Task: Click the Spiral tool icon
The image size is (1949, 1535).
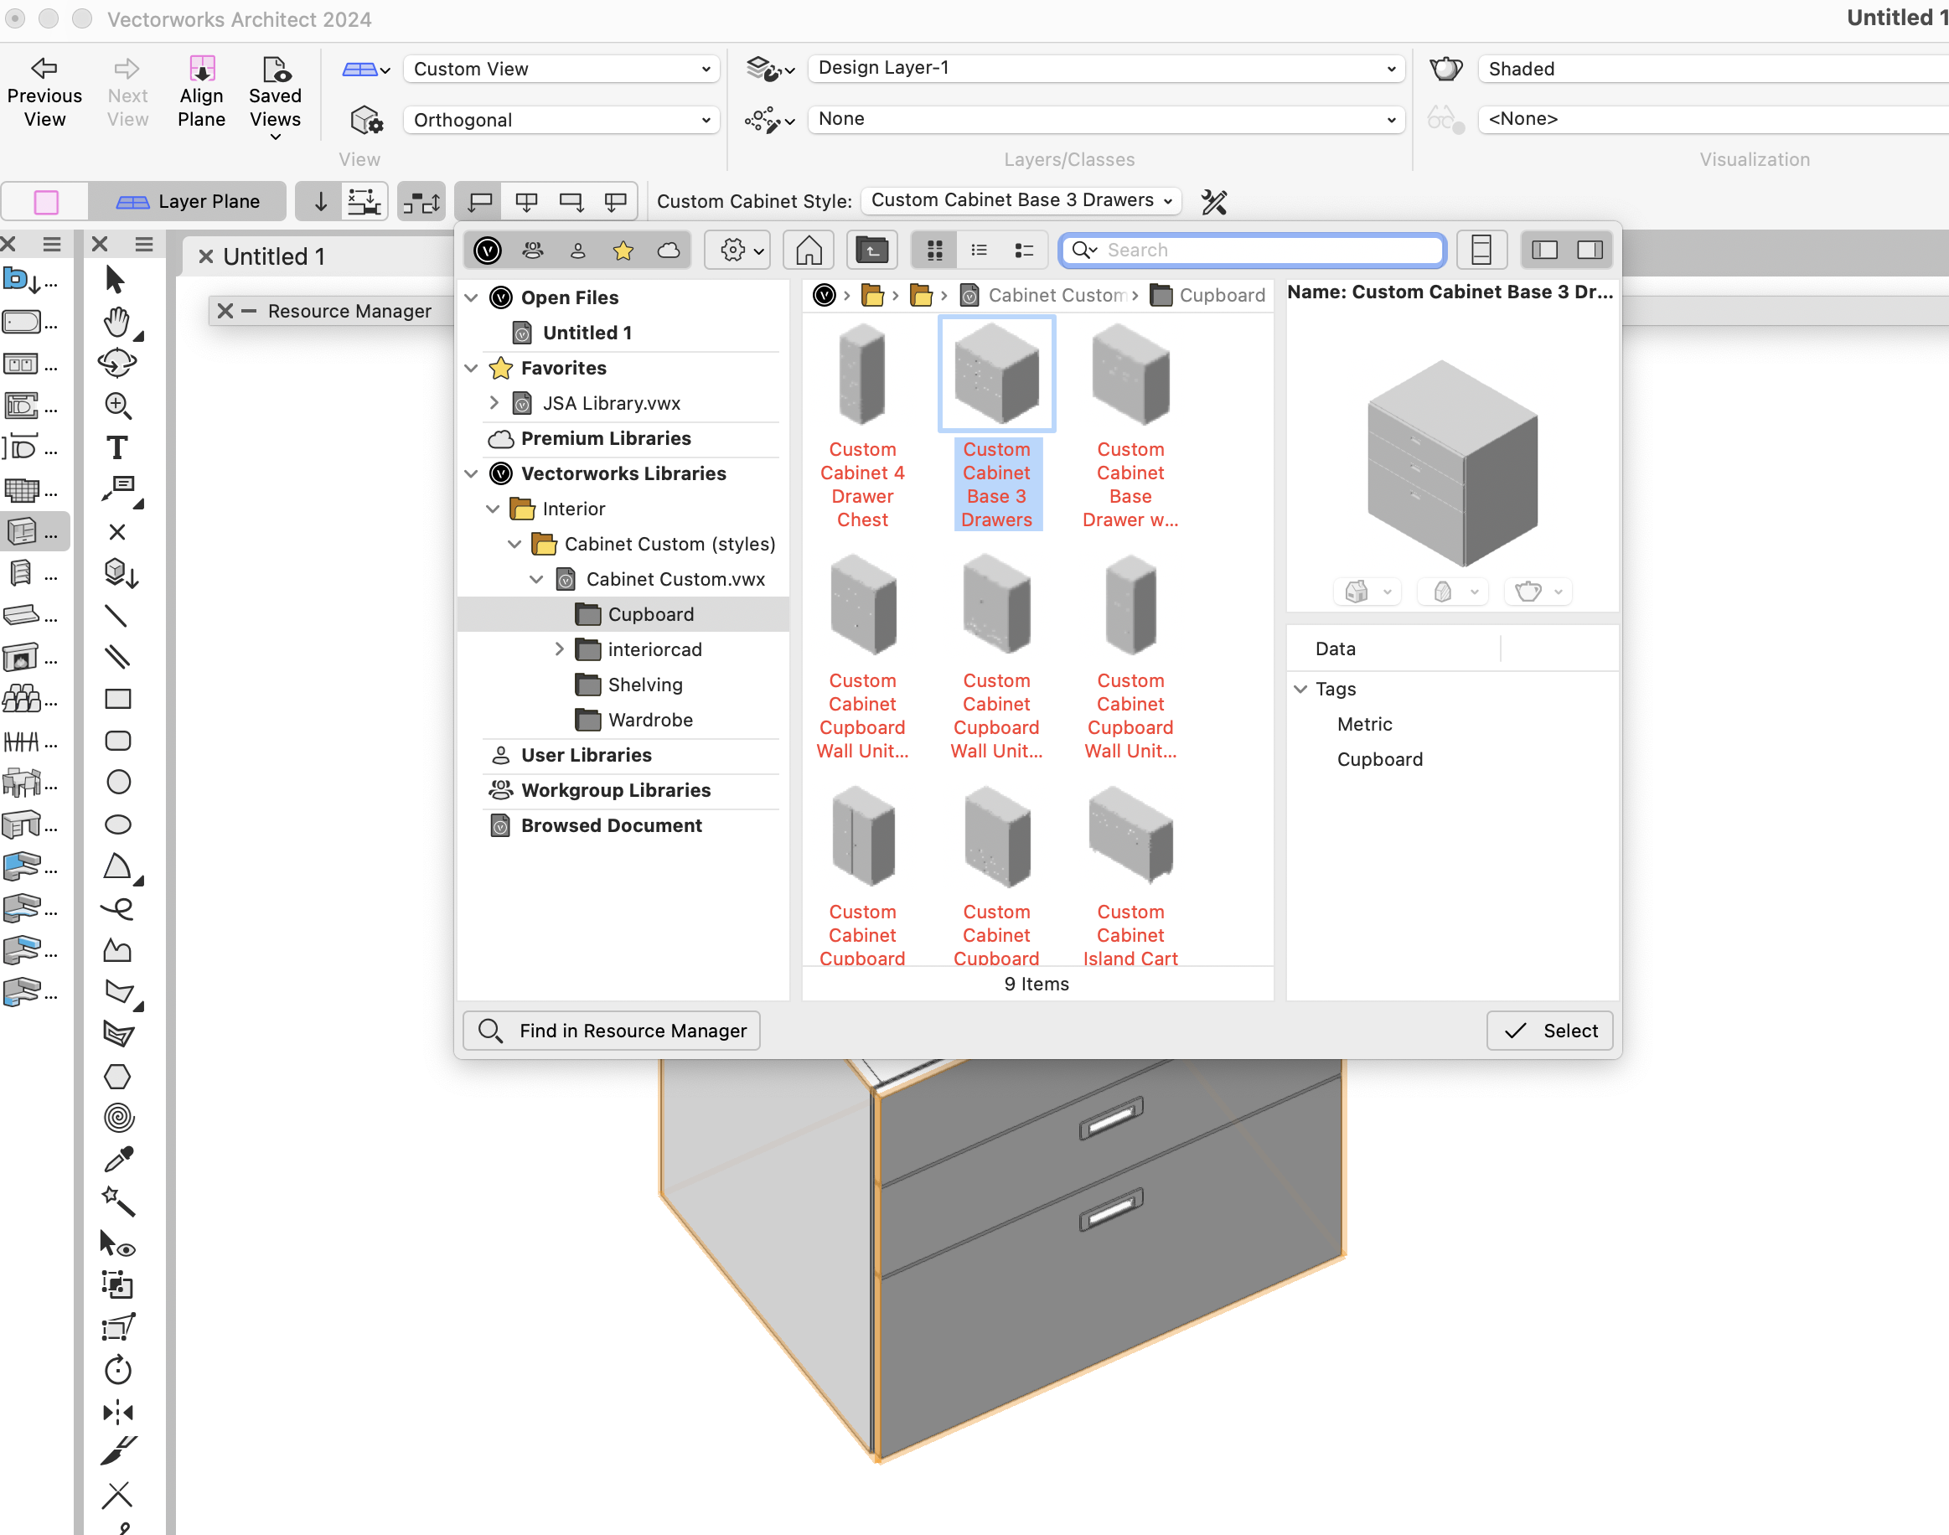Action: pyautogui.click(x=117, y=1117)
